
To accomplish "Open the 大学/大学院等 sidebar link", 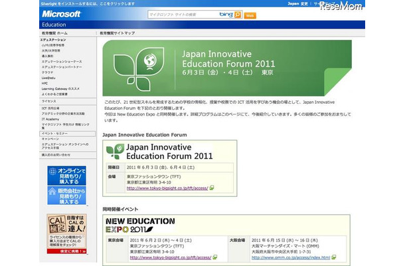I will (x=51, y=51).
